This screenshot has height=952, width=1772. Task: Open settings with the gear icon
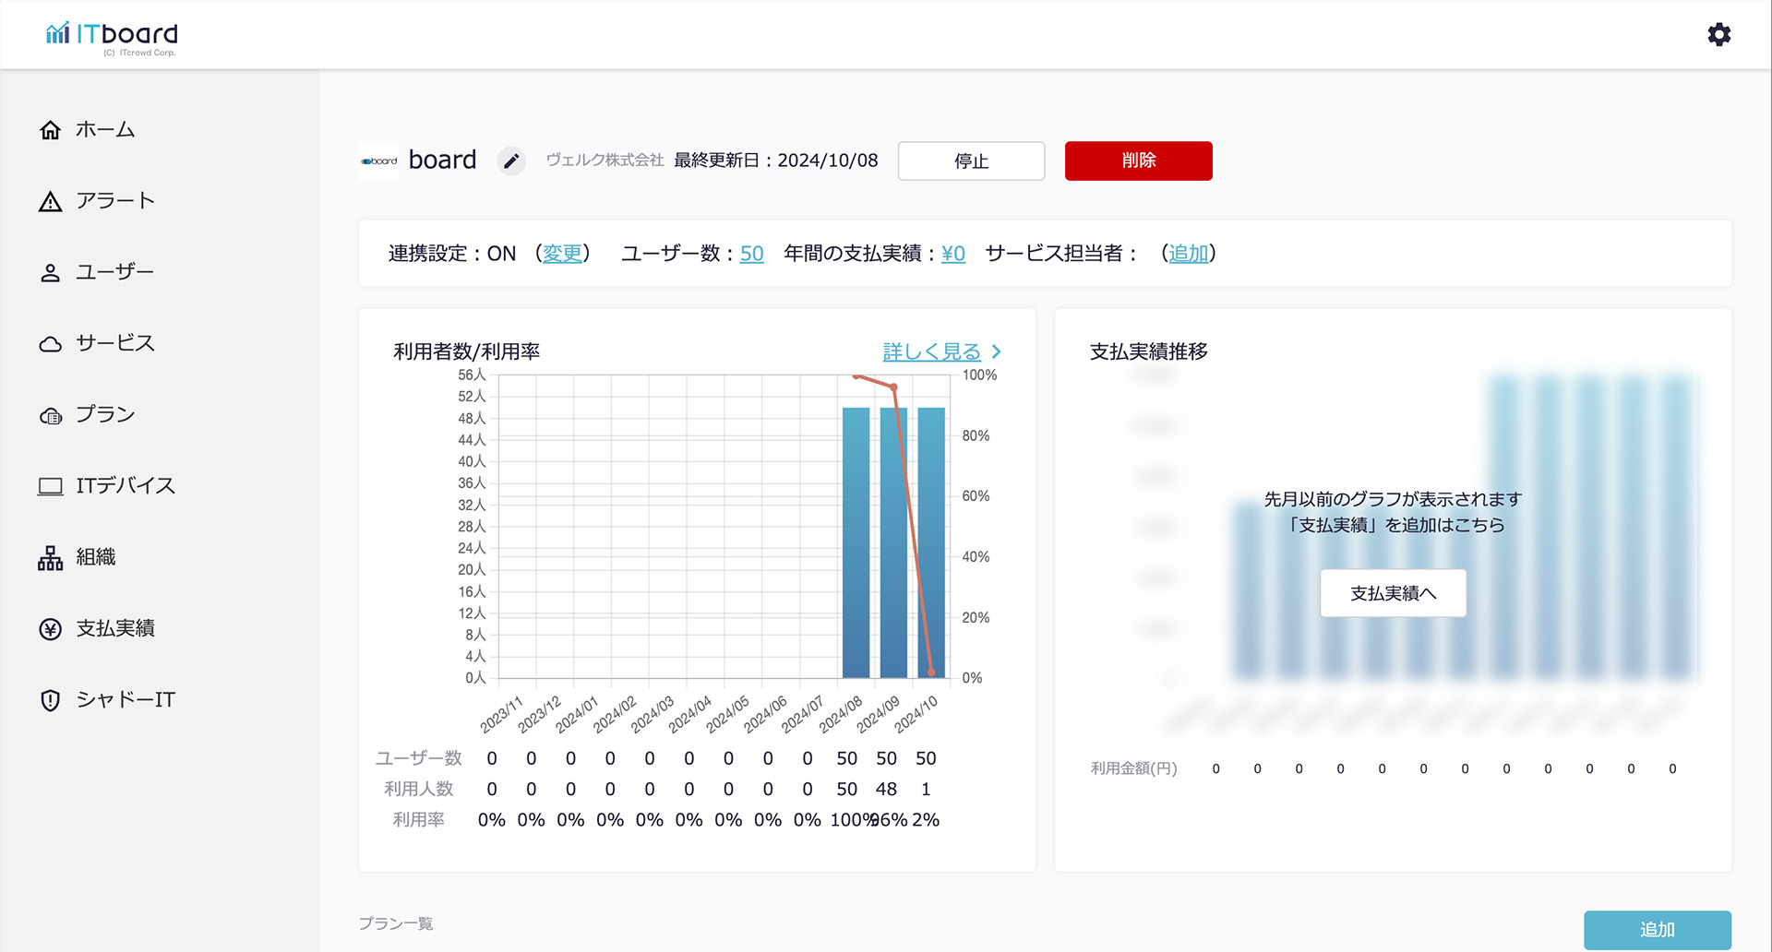pyautogui.click(x=1718, y=35)
